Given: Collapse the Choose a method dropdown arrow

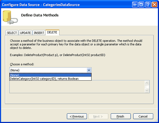Looking at the screenshot, I should (89, 70).
